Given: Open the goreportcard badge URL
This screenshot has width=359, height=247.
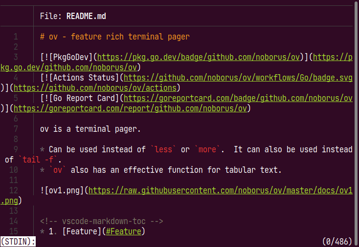Looking at the screenshot, I should tap(238, 98).
